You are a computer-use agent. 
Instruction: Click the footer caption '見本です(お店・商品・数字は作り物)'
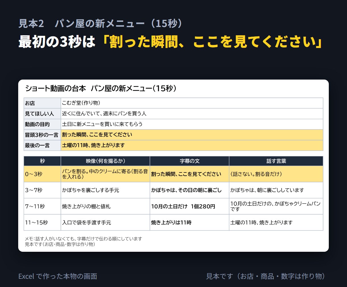(266, 276)
